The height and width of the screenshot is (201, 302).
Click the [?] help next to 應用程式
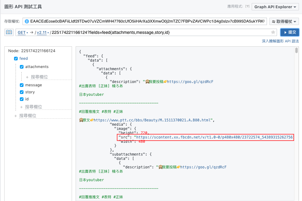(x=247, y=6)
